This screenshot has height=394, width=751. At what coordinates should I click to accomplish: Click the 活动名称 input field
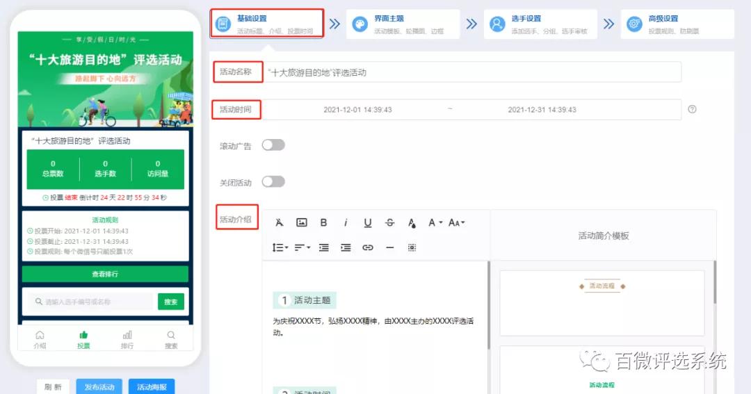(471, 72)
